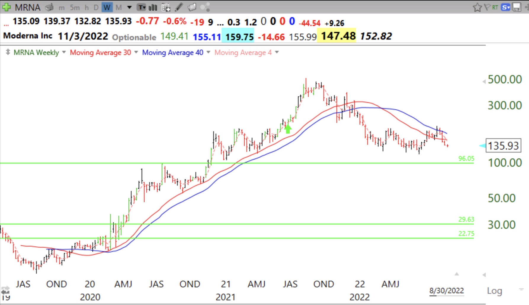Screen dimensions: 529x305
Task: Click the 8/30/2022 date link
Action: [447, 291]
